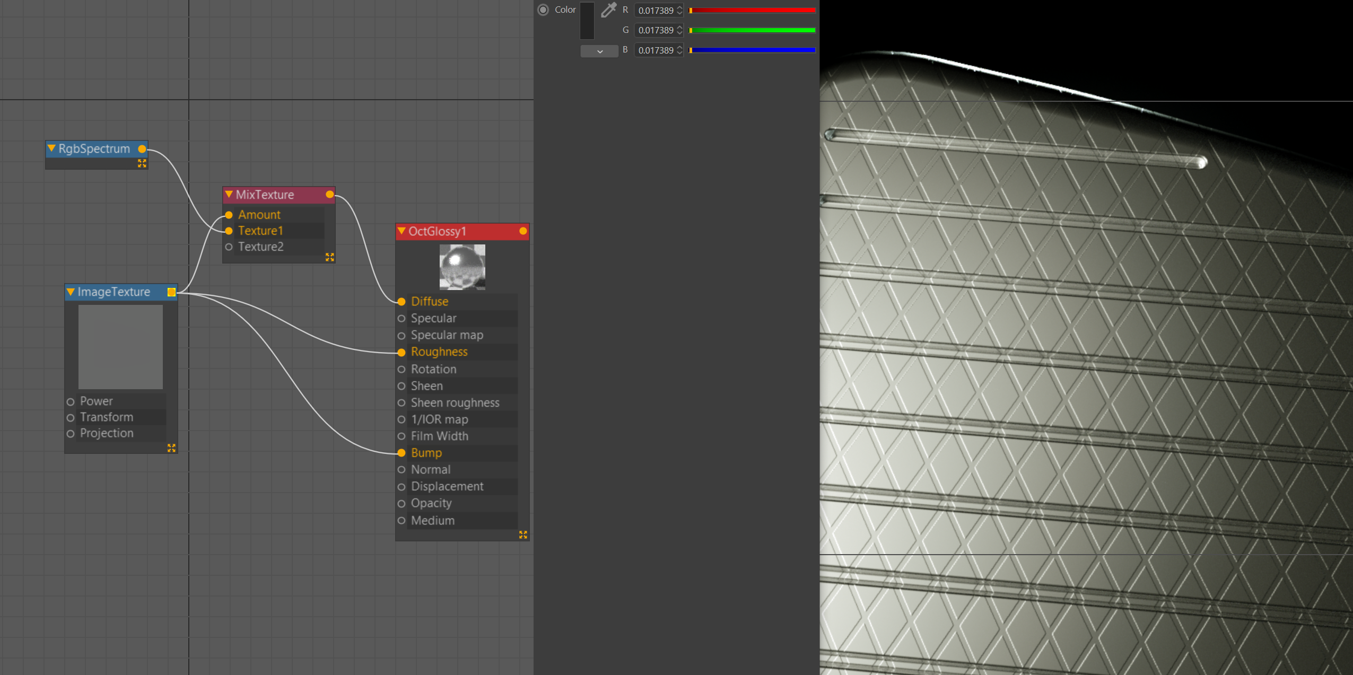Viewport: 1353px width, 675px height.
Task: Select the Specular map channel row
Action: [x=447, y=335]
